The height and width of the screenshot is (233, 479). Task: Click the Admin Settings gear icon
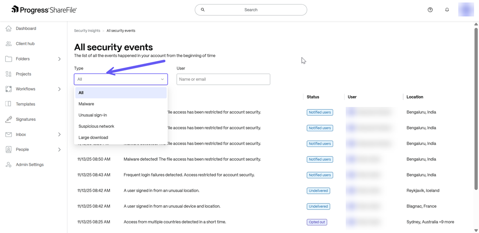tap(8, 165)
